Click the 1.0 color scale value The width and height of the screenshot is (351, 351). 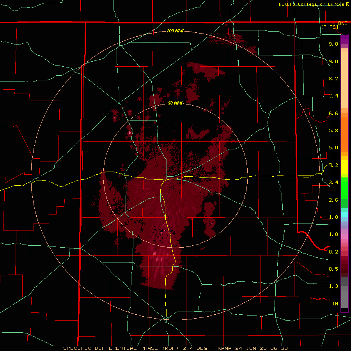pyautogui.click(x=333, y=234)
